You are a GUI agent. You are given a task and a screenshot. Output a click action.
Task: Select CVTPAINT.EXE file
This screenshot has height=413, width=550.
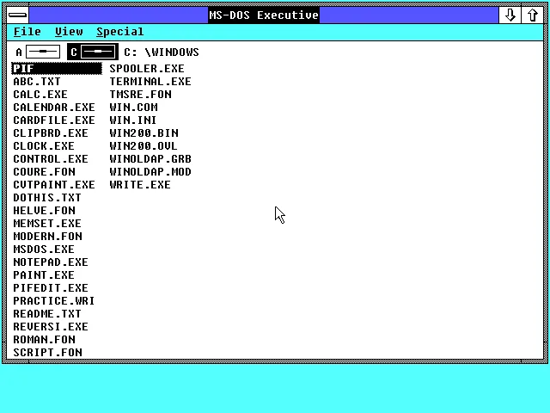pos(54,185)
